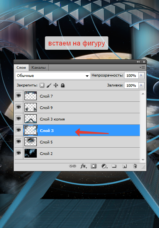159x228 pixels.
Task: Open the Обычные blend mode dropdown
Action: 53,76
